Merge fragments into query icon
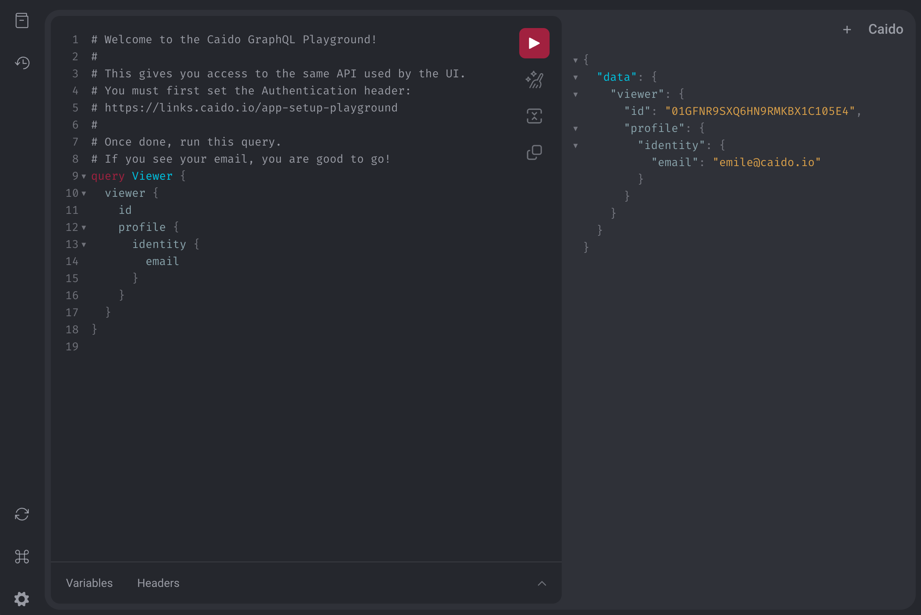 tap(534, 116)
